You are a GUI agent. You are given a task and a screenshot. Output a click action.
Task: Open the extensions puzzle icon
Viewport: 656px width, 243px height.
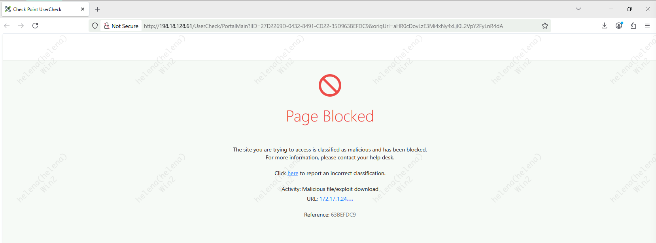pos(633,26)
